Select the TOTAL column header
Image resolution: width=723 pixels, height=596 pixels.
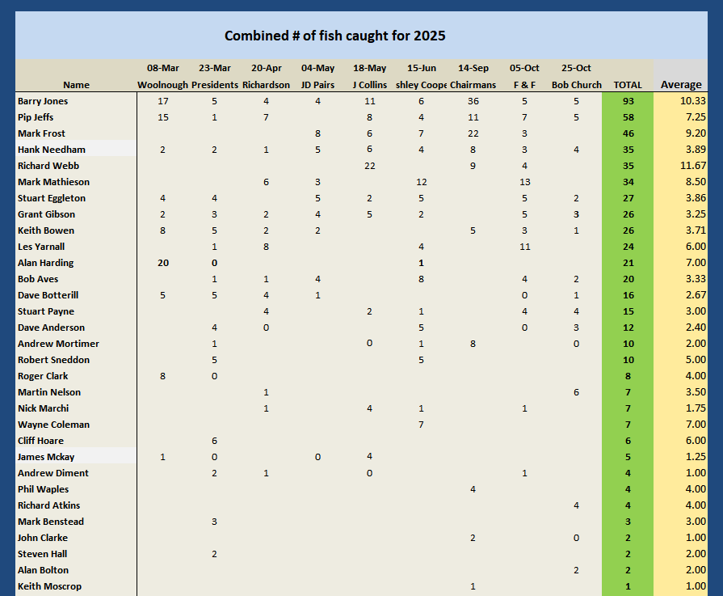pyautogui.click(x=628, y=85)
